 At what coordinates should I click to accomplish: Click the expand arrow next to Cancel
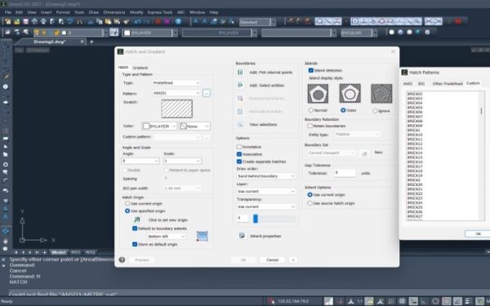coord(293,259)
